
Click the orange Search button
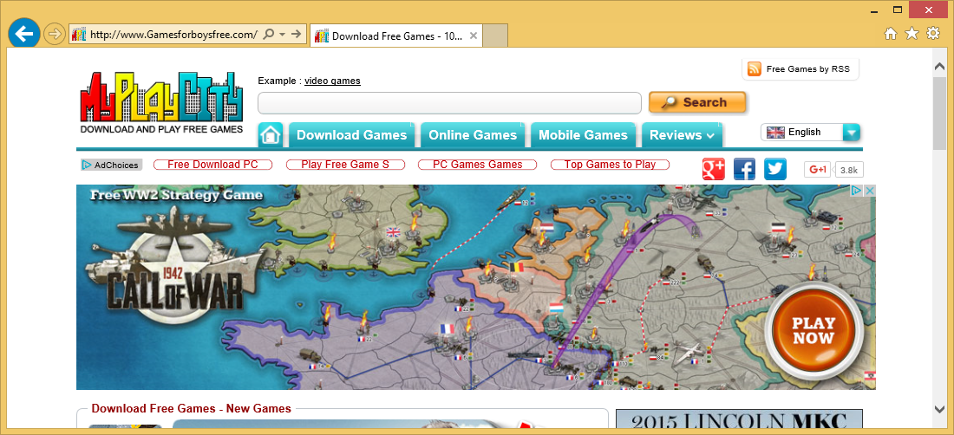[697, 102]
